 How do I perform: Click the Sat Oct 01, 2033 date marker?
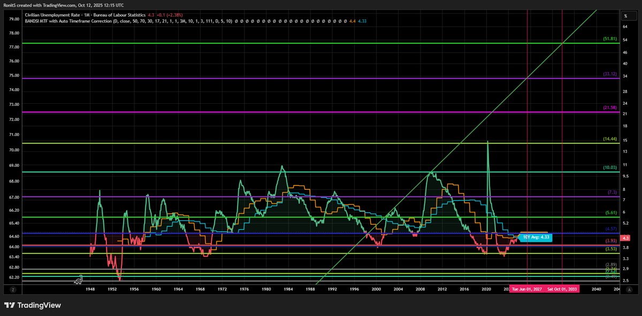[562, 289]
